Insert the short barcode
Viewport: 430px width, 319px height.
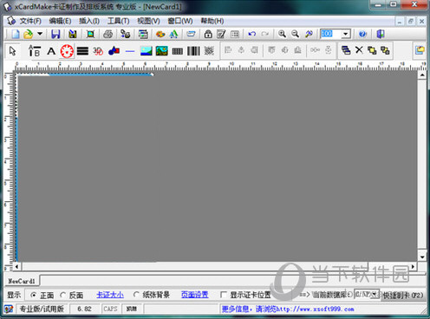pyautogui.click(x=178, y=51)
